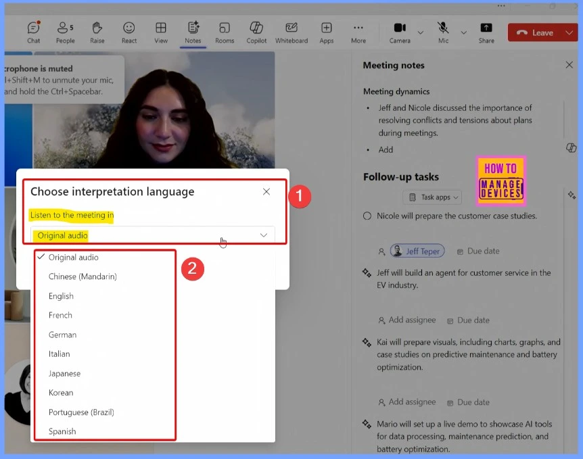Open window options ellipsis in title bar
Viewport: 583px width, 459px height.
click(501, 6)
